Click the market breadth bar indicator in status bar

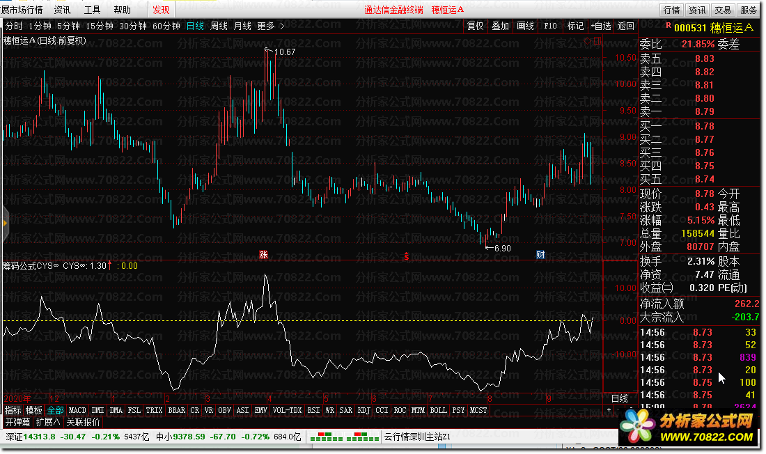(345, 437)
